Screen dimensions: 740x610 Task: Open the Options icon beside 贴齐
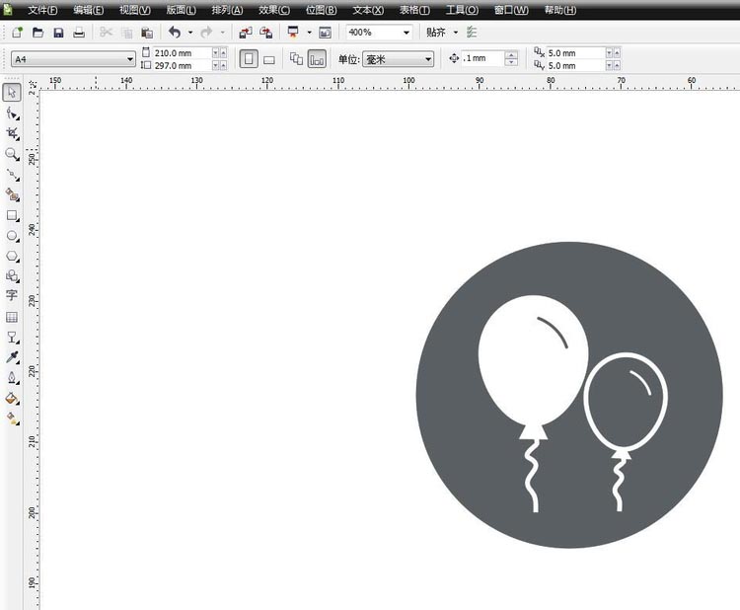coord(471,33)
